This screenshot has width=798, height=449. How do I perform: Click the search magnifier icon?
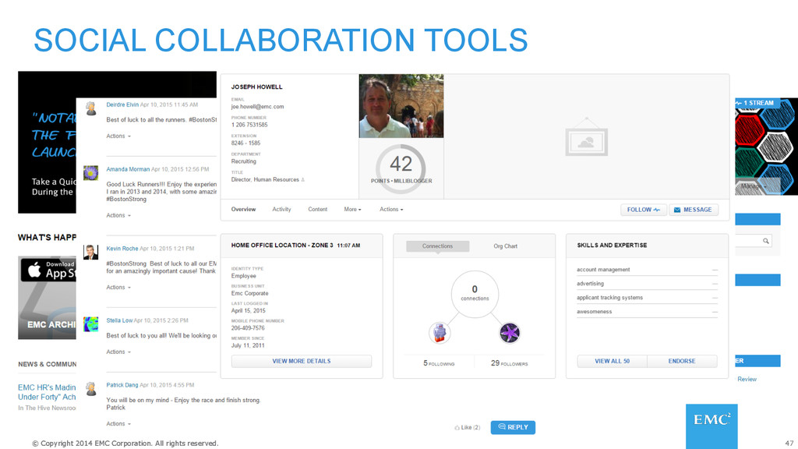[765, 241]
